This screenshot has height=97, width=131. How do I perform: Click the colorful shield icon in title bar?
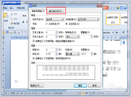pyautogui.click(x=118, y=8)
